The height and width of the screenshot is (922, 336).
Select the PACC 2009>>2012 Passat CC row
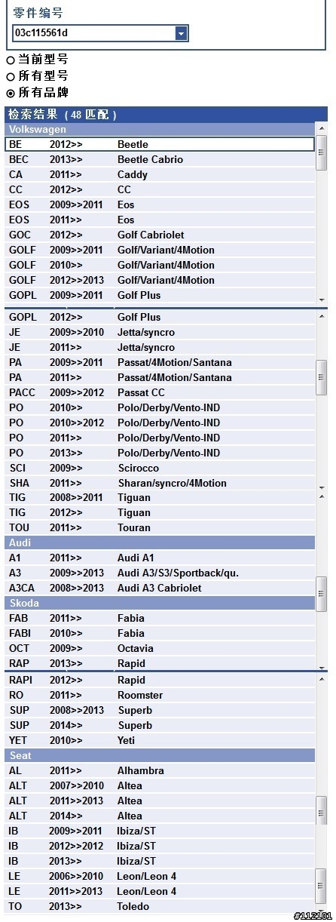coord(160,392)
